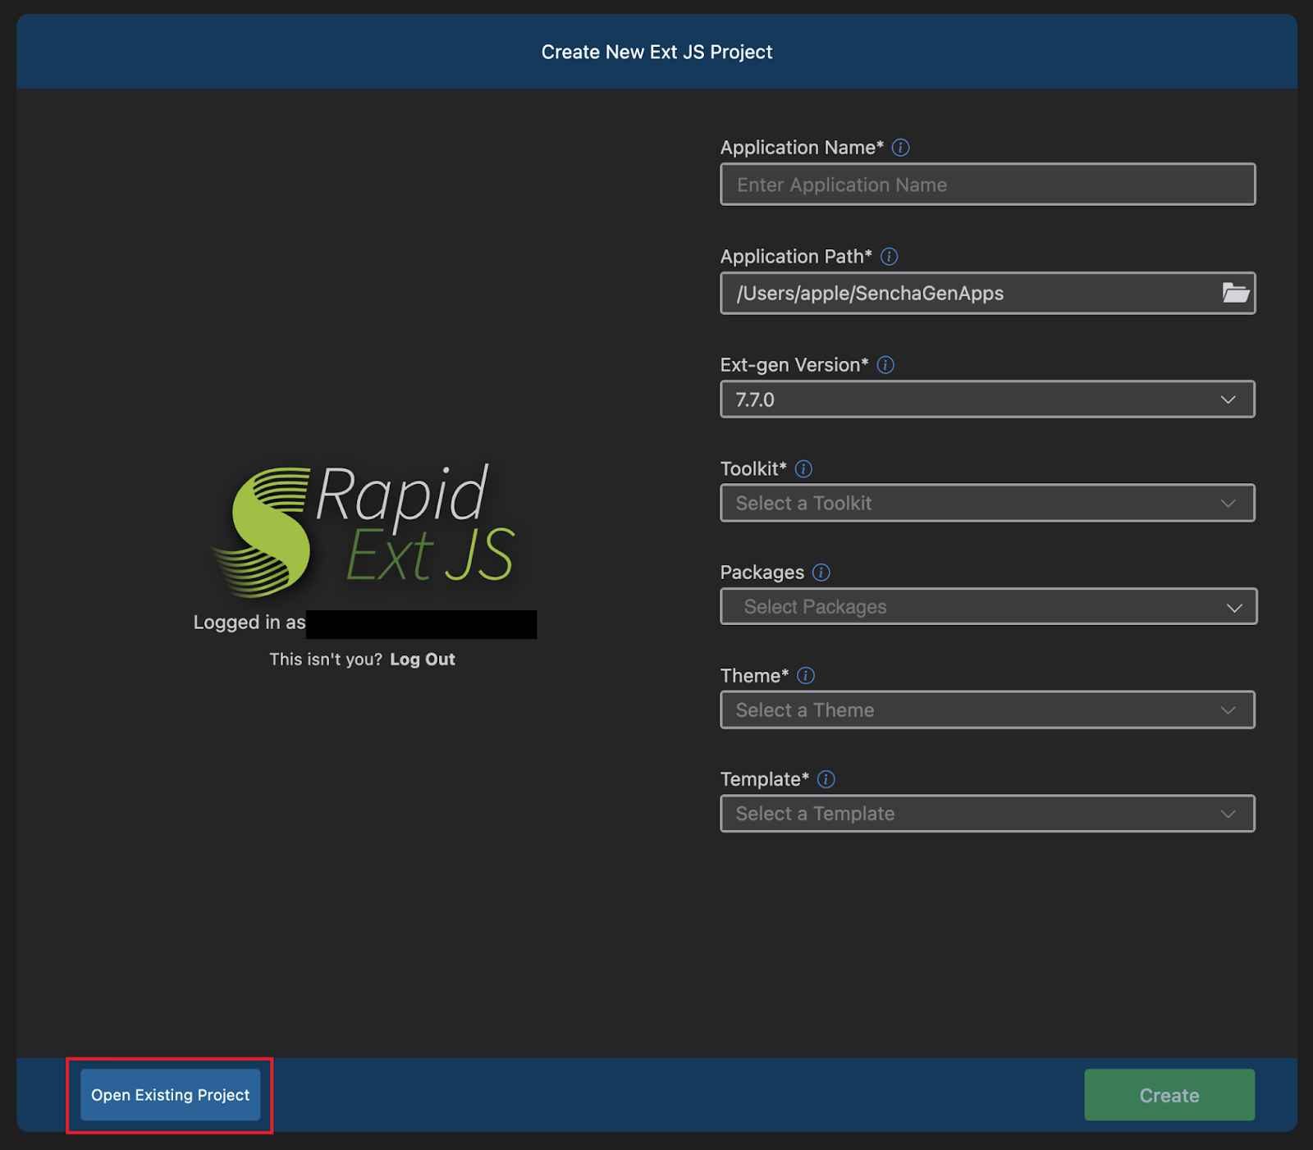The height and width of the screenshot is (1150, 1313).
Task: Click the Application Path text field
Action: [968, 294]
